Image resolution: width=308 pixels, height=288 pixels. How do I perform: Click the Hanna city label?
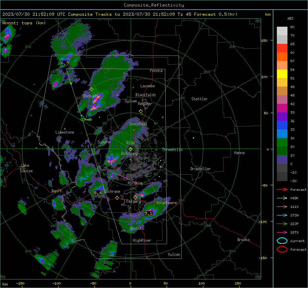point(239,152)
